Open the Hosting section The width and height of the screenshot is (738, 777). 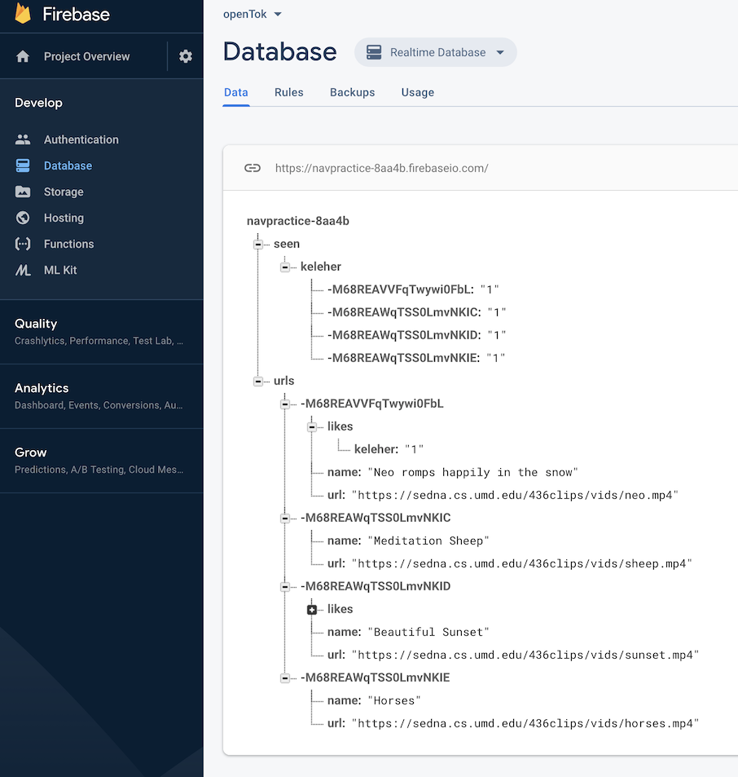pyautogui.click(x=64, y=218)
